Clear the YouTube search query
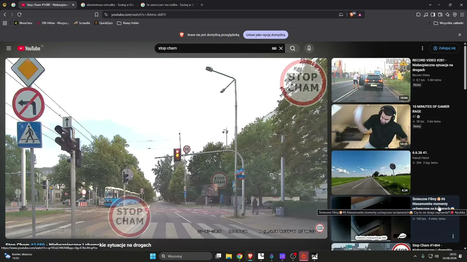 pyautogui.click(x=281, y=48)
